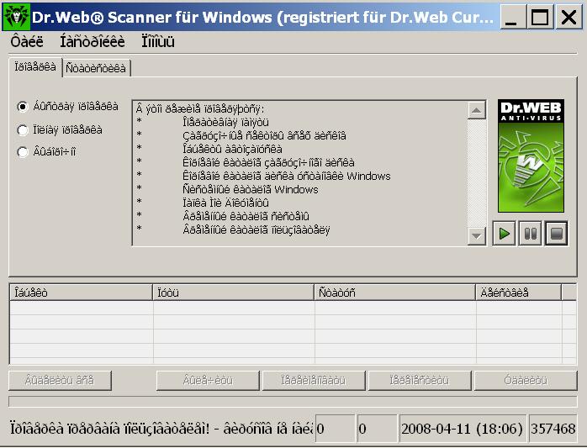Click list line 'Ñèñòåìíûé êàòàëîã Windows'

tap(251, 189)
